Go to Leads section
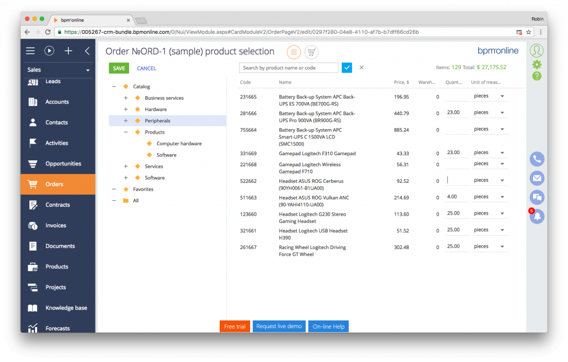Screen dimensions: 568x362 pos(58,81)
